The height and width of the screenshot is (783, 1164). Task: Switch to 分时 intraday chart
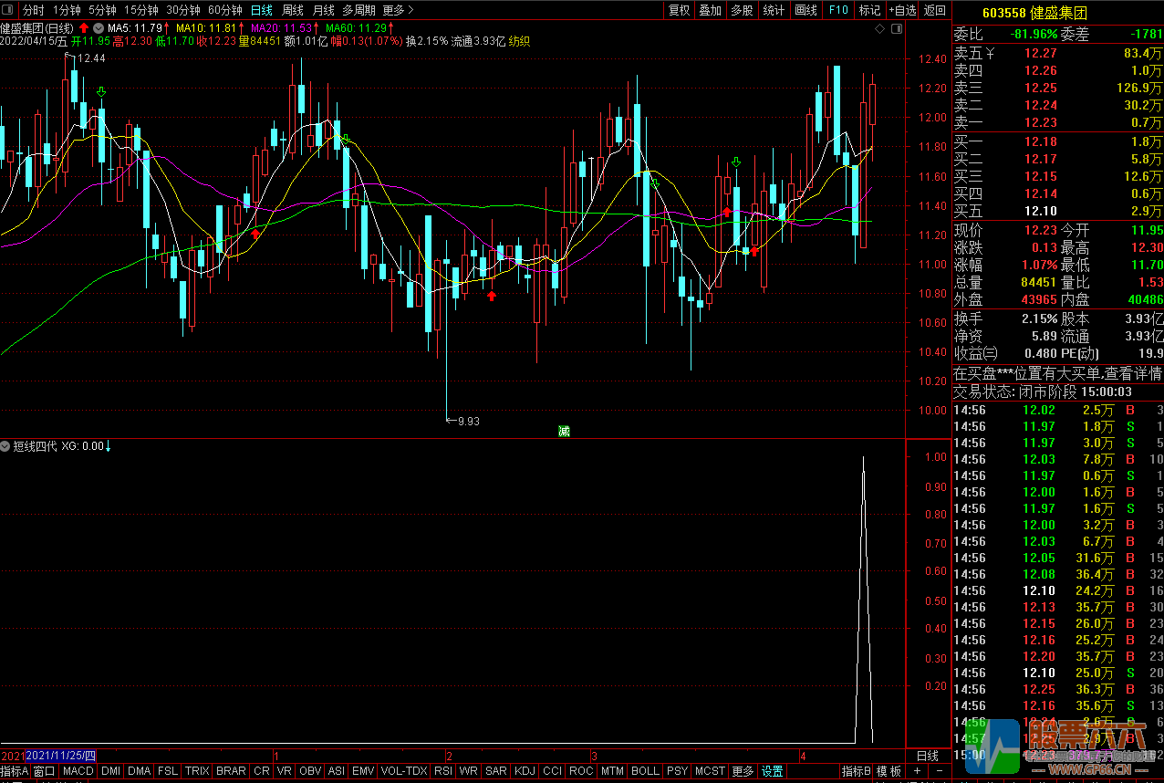tap(33, 10)
